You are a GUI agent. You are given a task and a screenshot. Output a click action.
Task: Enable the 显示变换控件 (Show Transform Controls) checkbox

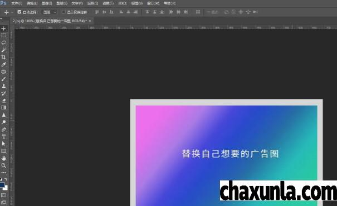[x=64, y=12]
